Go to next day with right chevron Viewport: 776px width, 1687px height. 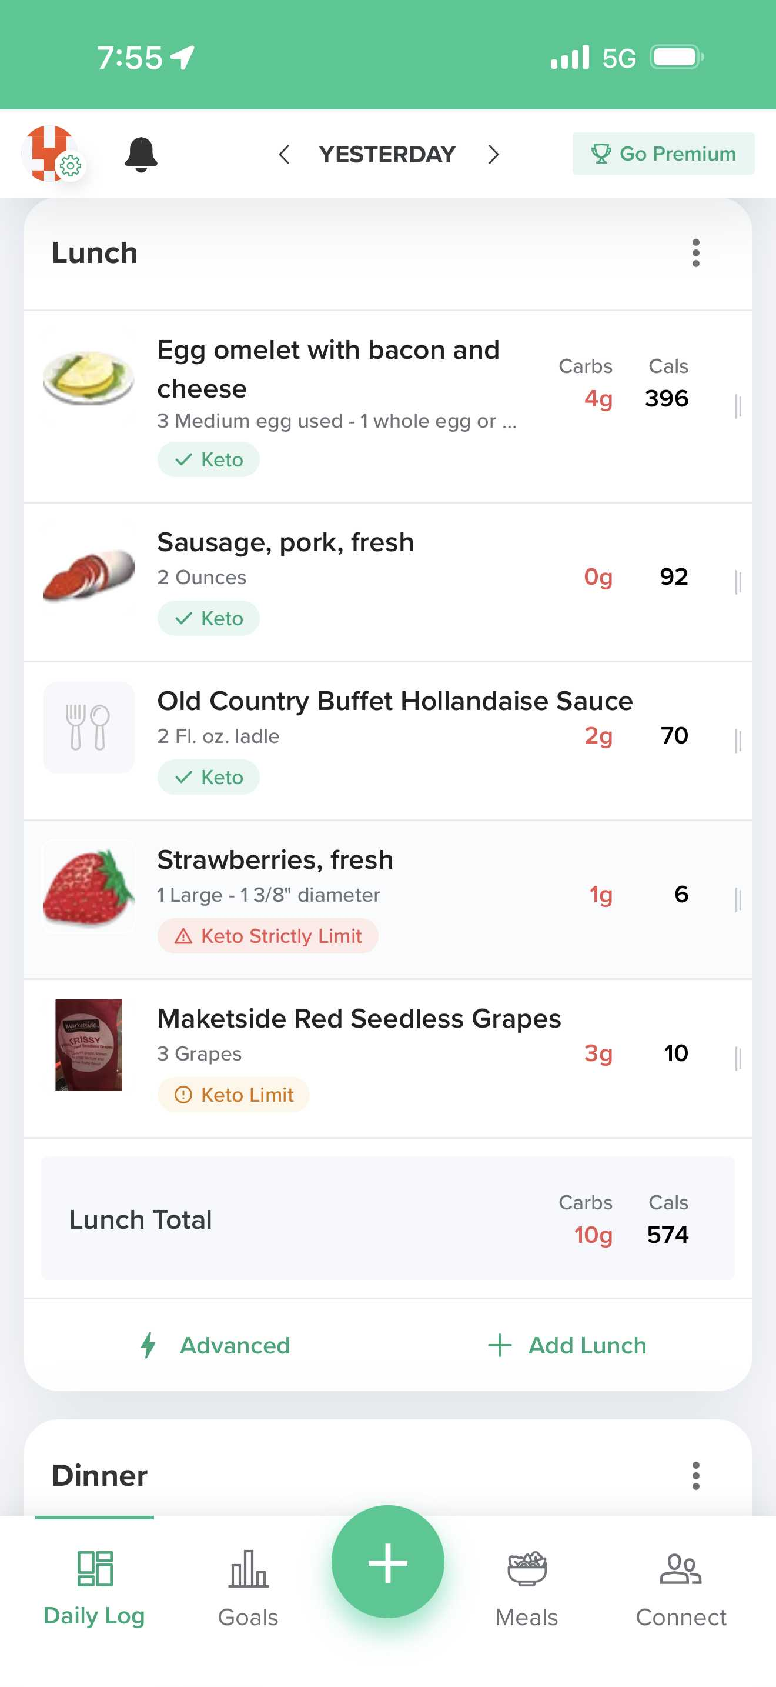click(493, 155)
